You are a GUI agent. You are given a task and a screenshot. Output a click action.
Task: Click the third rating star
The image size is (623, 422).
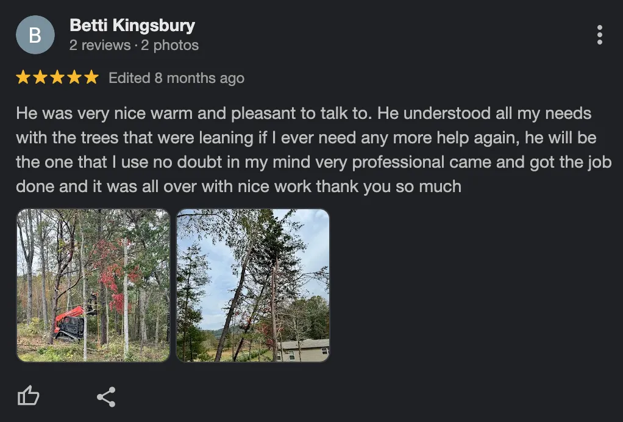pyautogui.click(x=58, y=77)
